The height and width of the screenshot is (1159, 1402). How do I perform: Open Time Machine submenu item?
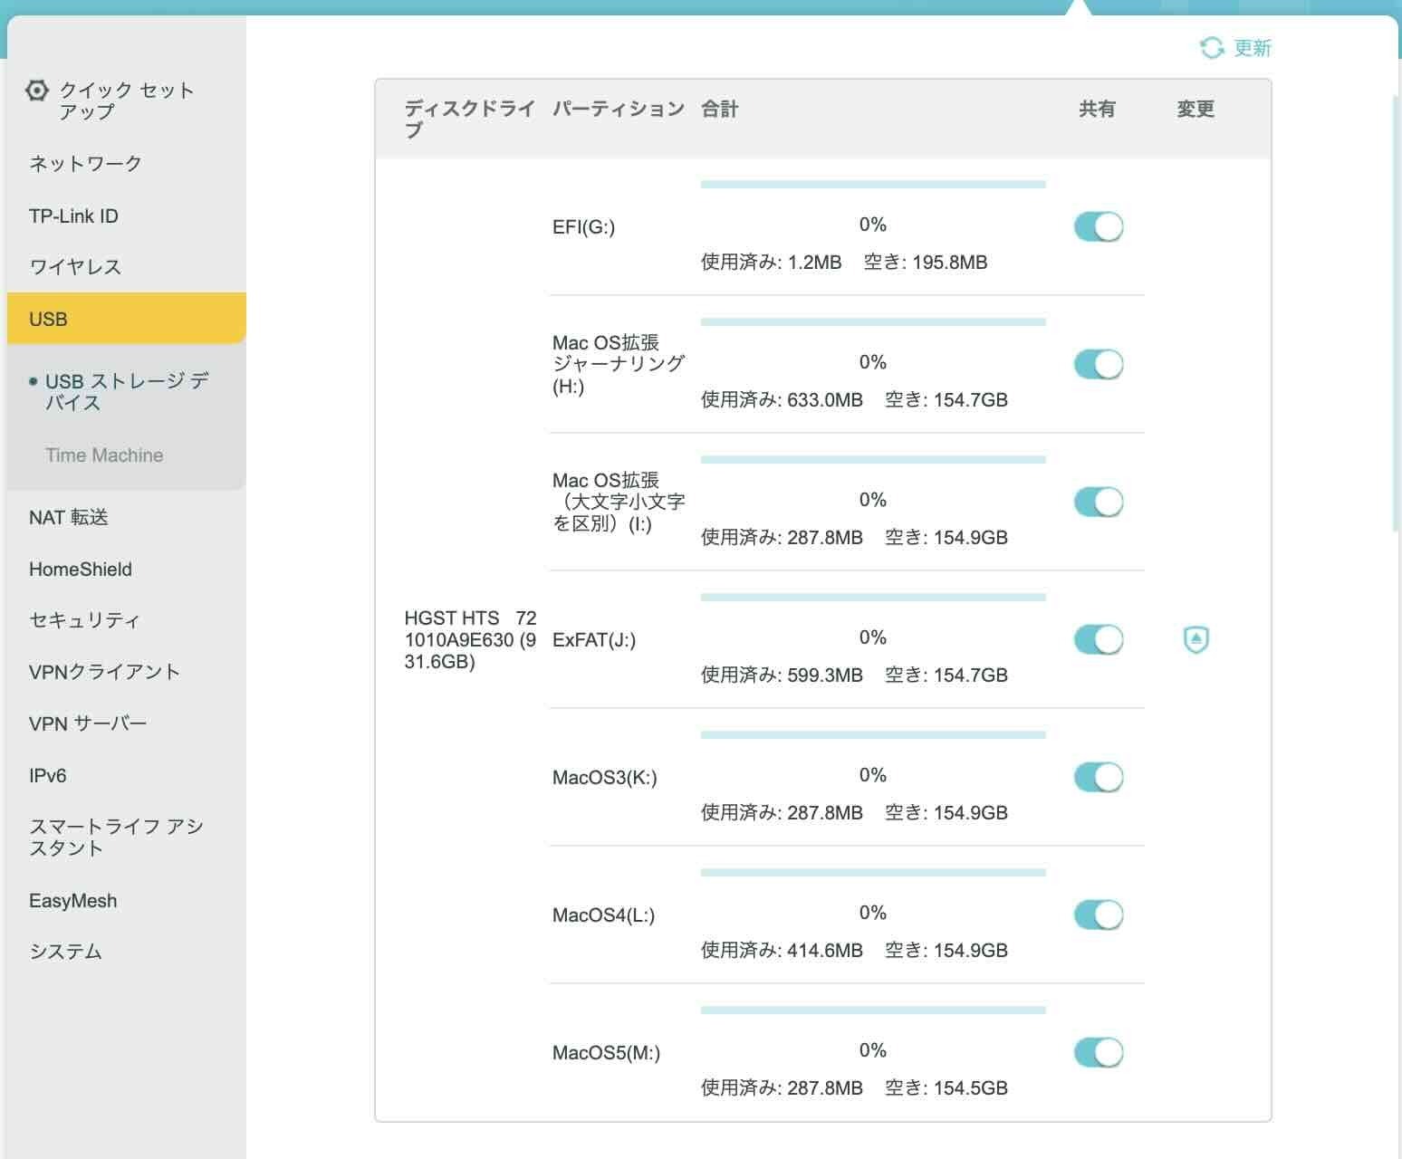point(104,455)
